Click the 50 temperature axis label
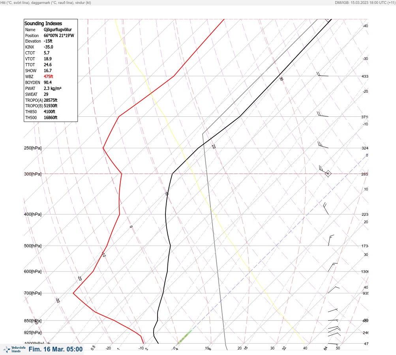The height and width of the screenshot is (355, 396). point(338,348)
